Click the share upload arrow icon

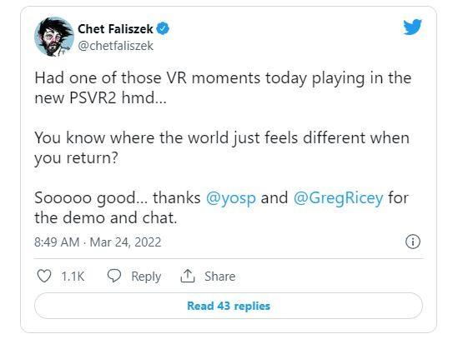coord(188,276)
